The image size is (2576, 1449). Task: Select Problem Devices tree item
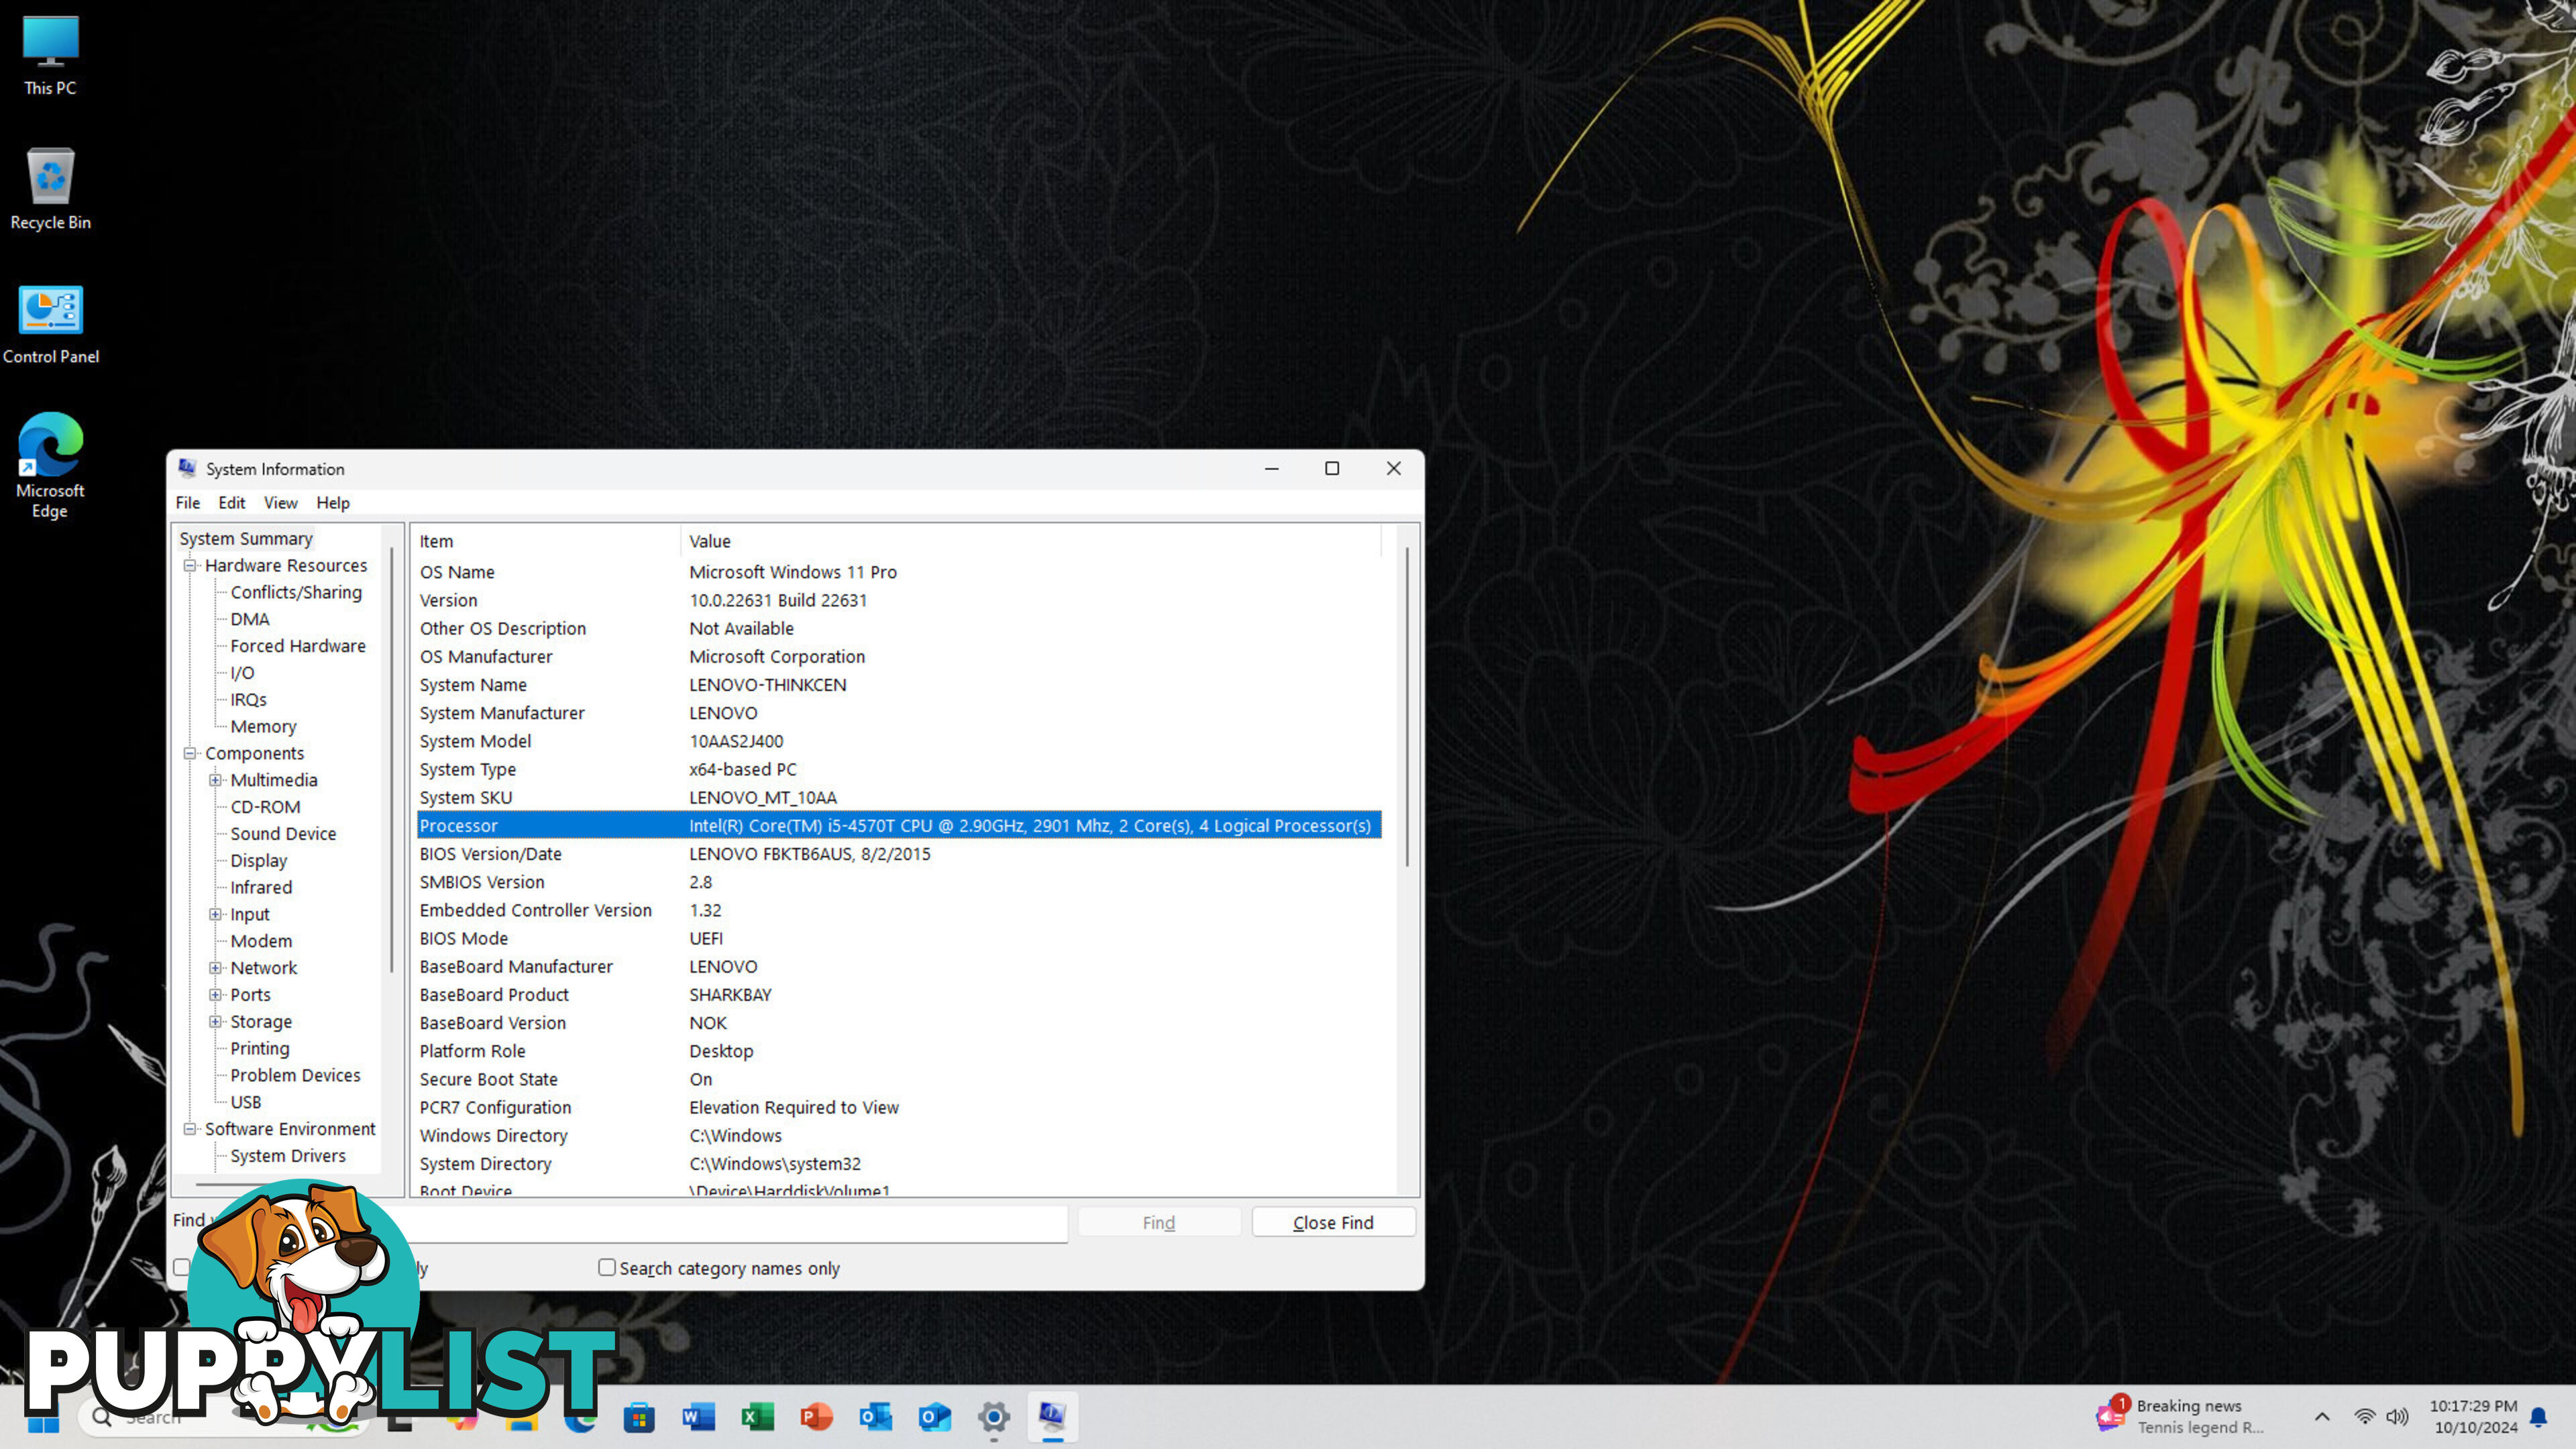[x=295, y=1075]
